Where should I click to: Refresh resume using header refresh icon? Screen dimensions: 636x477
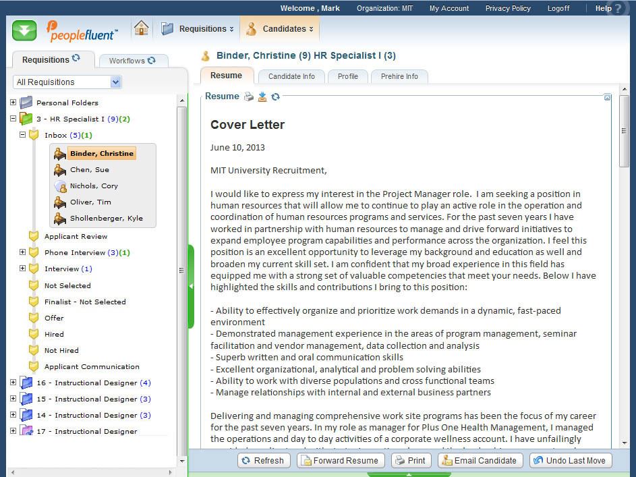click(x=275, y=96)
